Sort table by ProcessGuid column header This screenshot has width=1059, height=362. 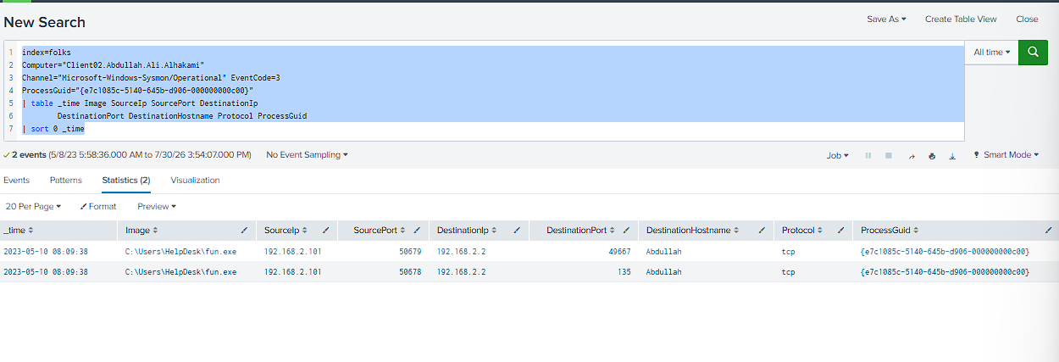[889, 230]
